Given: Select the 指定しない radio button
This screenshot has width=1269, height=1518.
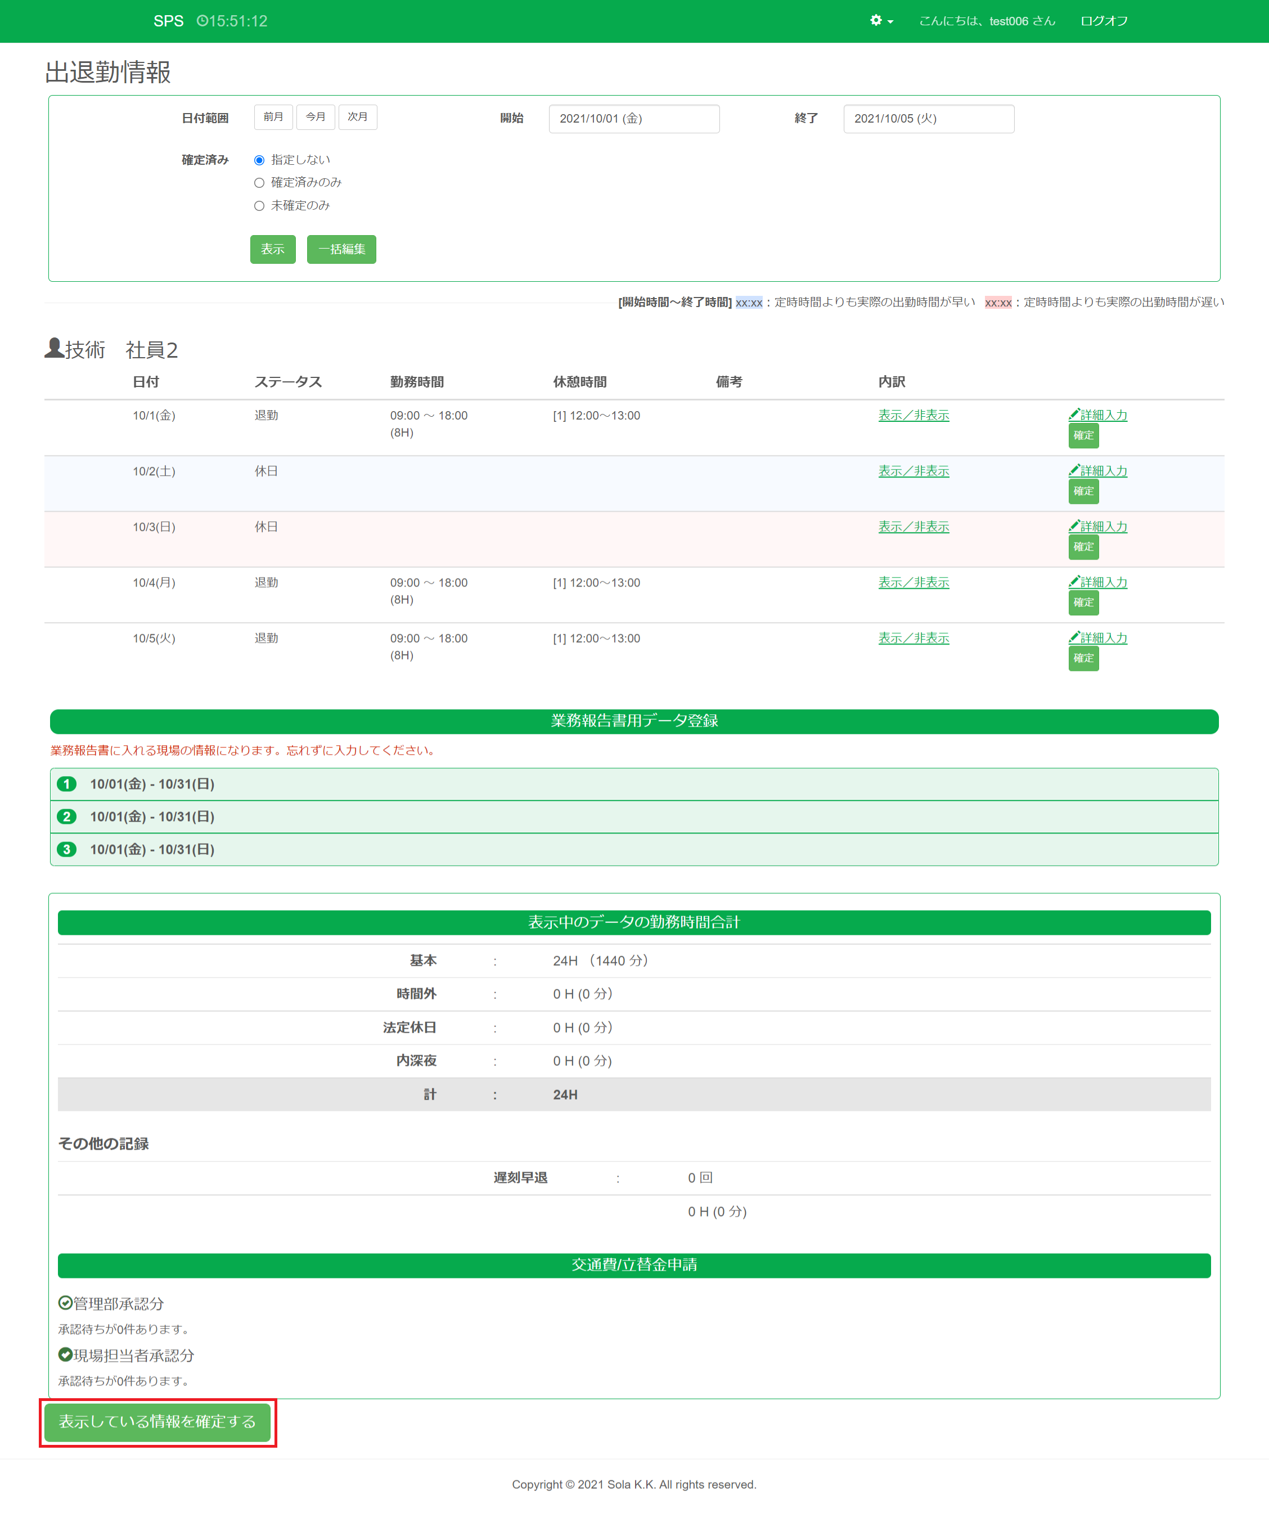Looking at the screenshot, I should (x=259, y=160).
